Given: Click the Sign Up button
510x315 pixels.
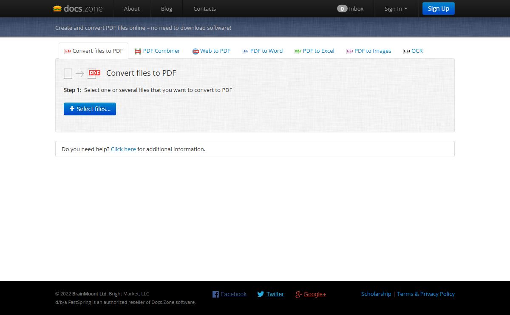Looking at the screenshot, I should [x=439, y=9].
